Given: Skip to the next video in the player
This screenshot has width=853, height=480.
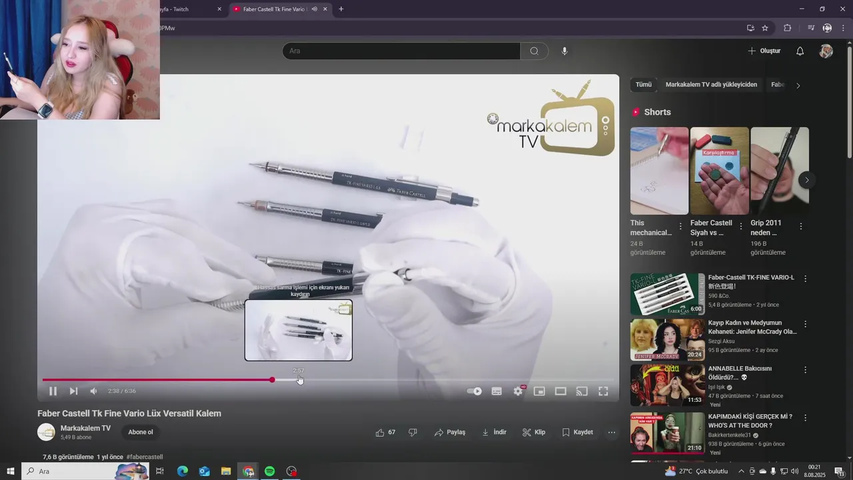Looking at the screenshot, I should [x=73, y=391].
